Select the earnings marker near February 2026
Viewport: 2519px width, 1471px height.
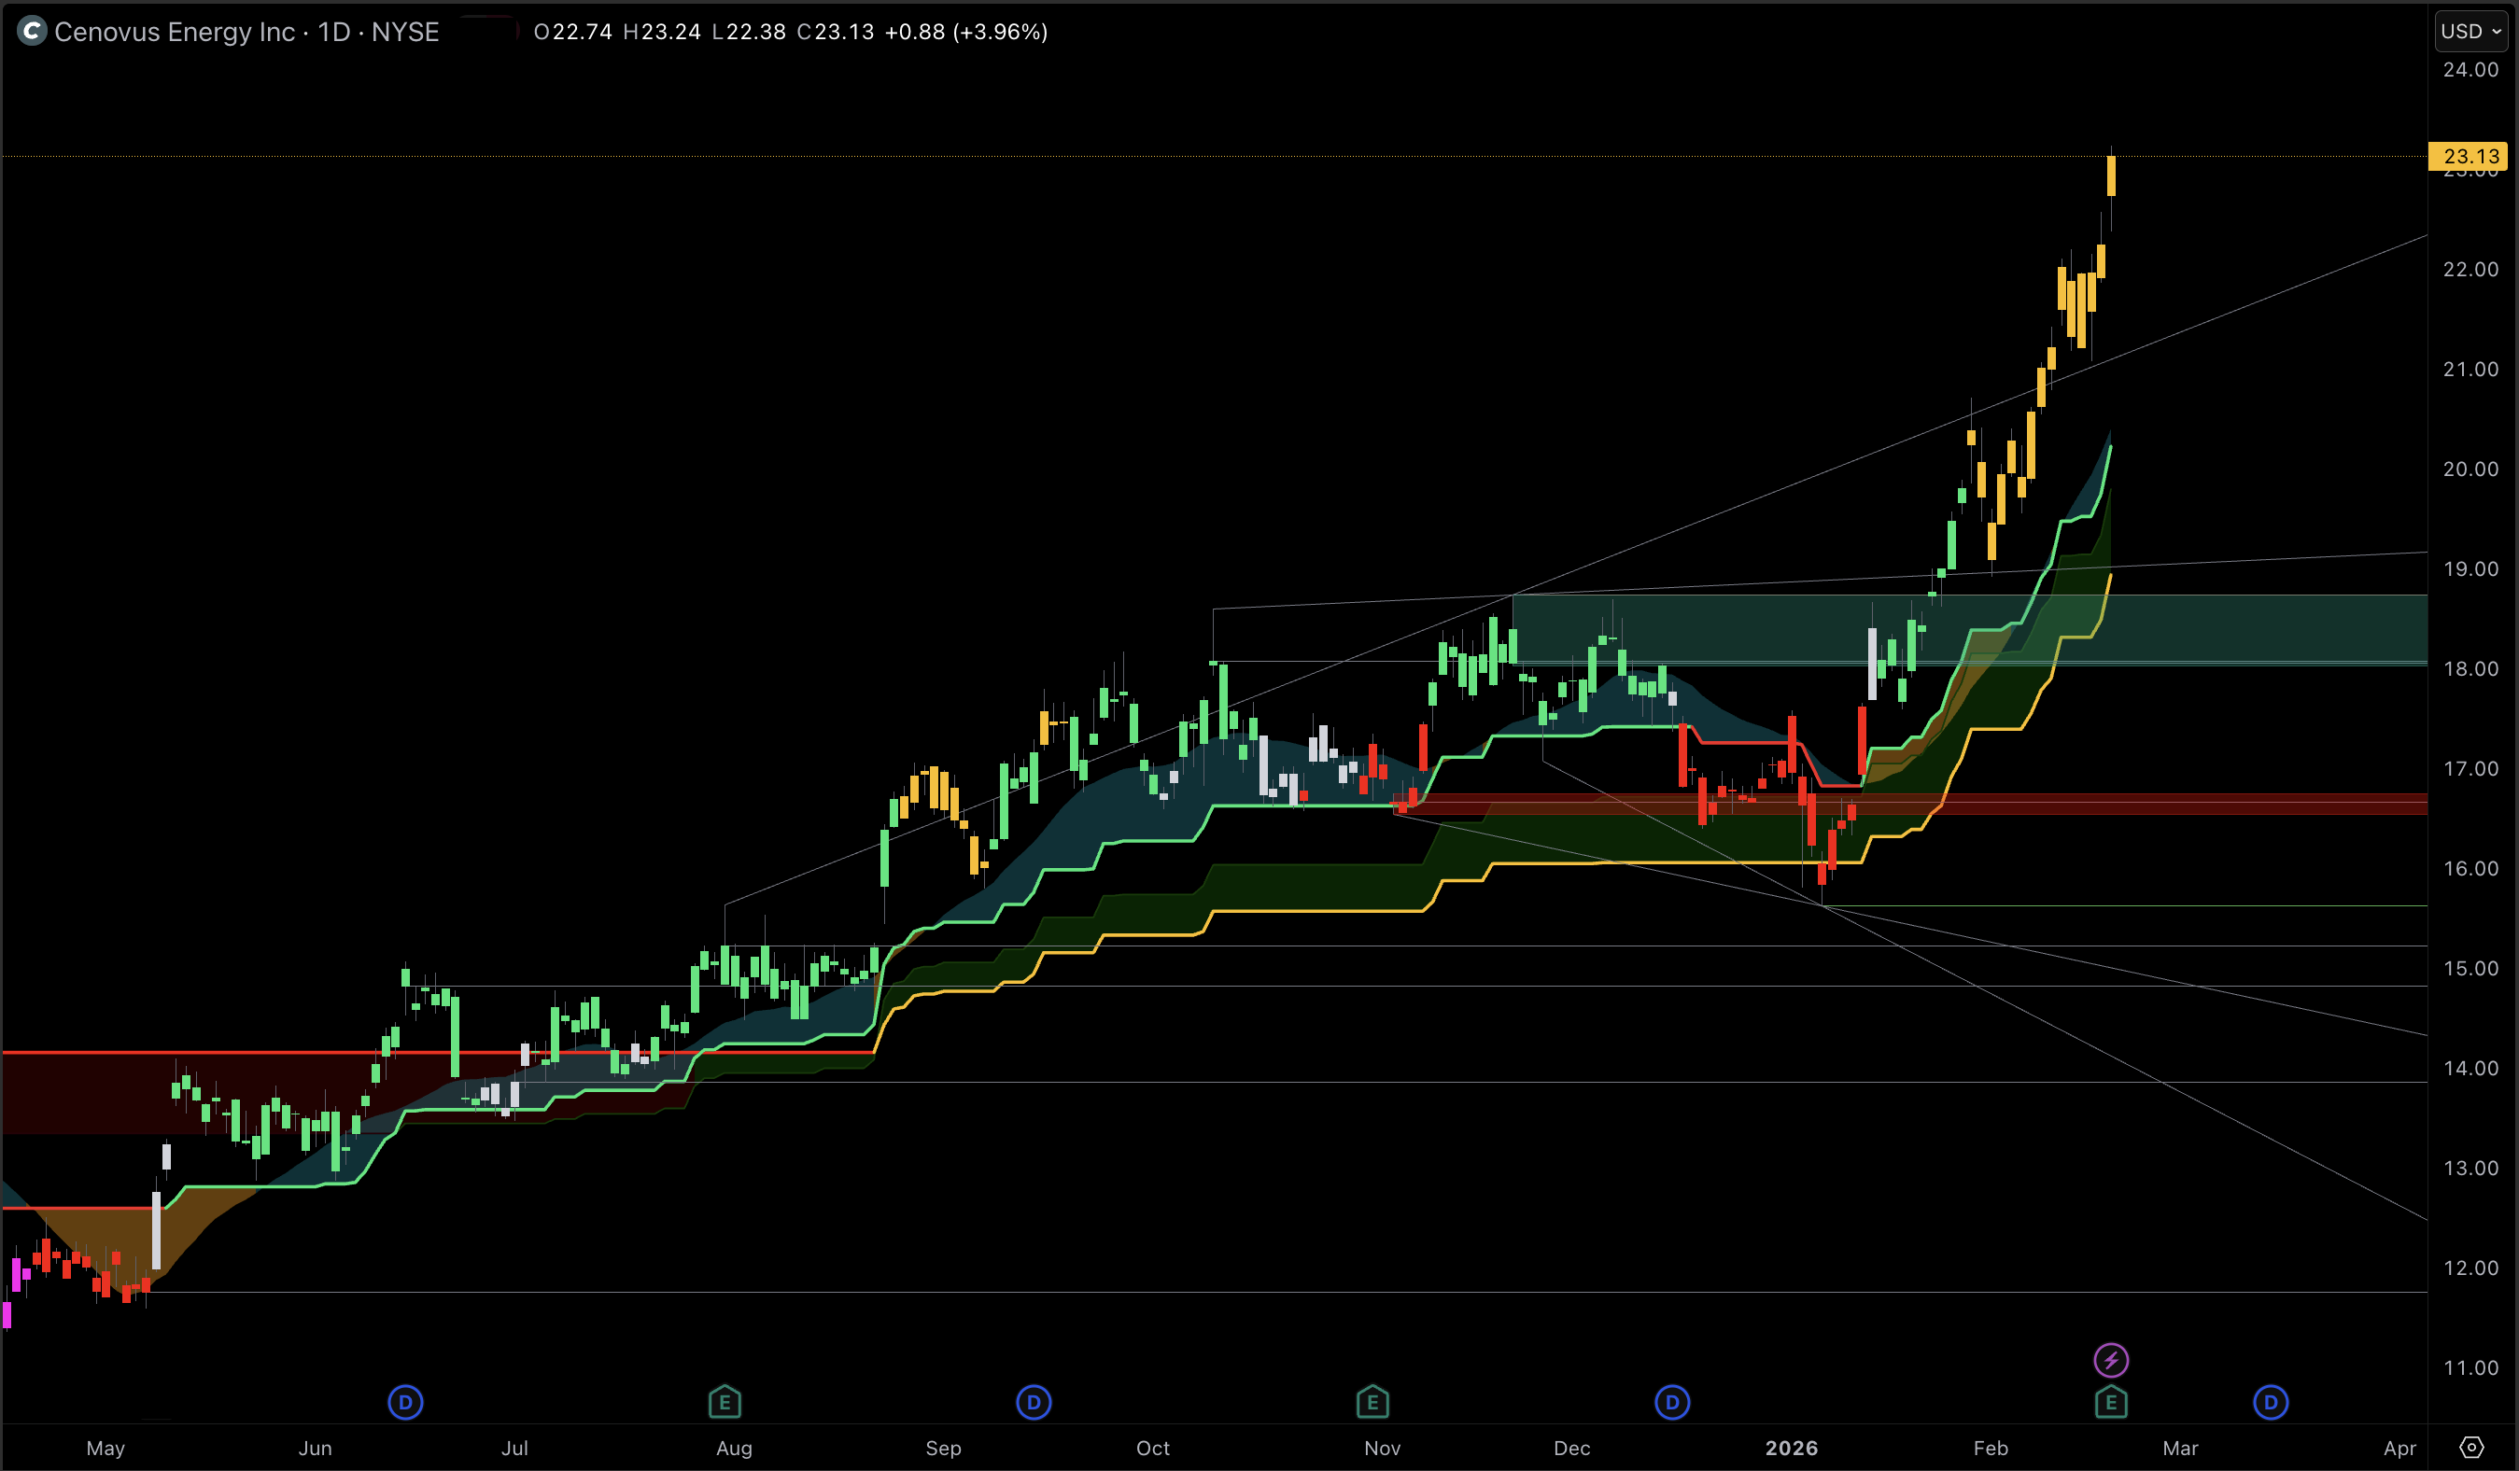(2111, 1402)
